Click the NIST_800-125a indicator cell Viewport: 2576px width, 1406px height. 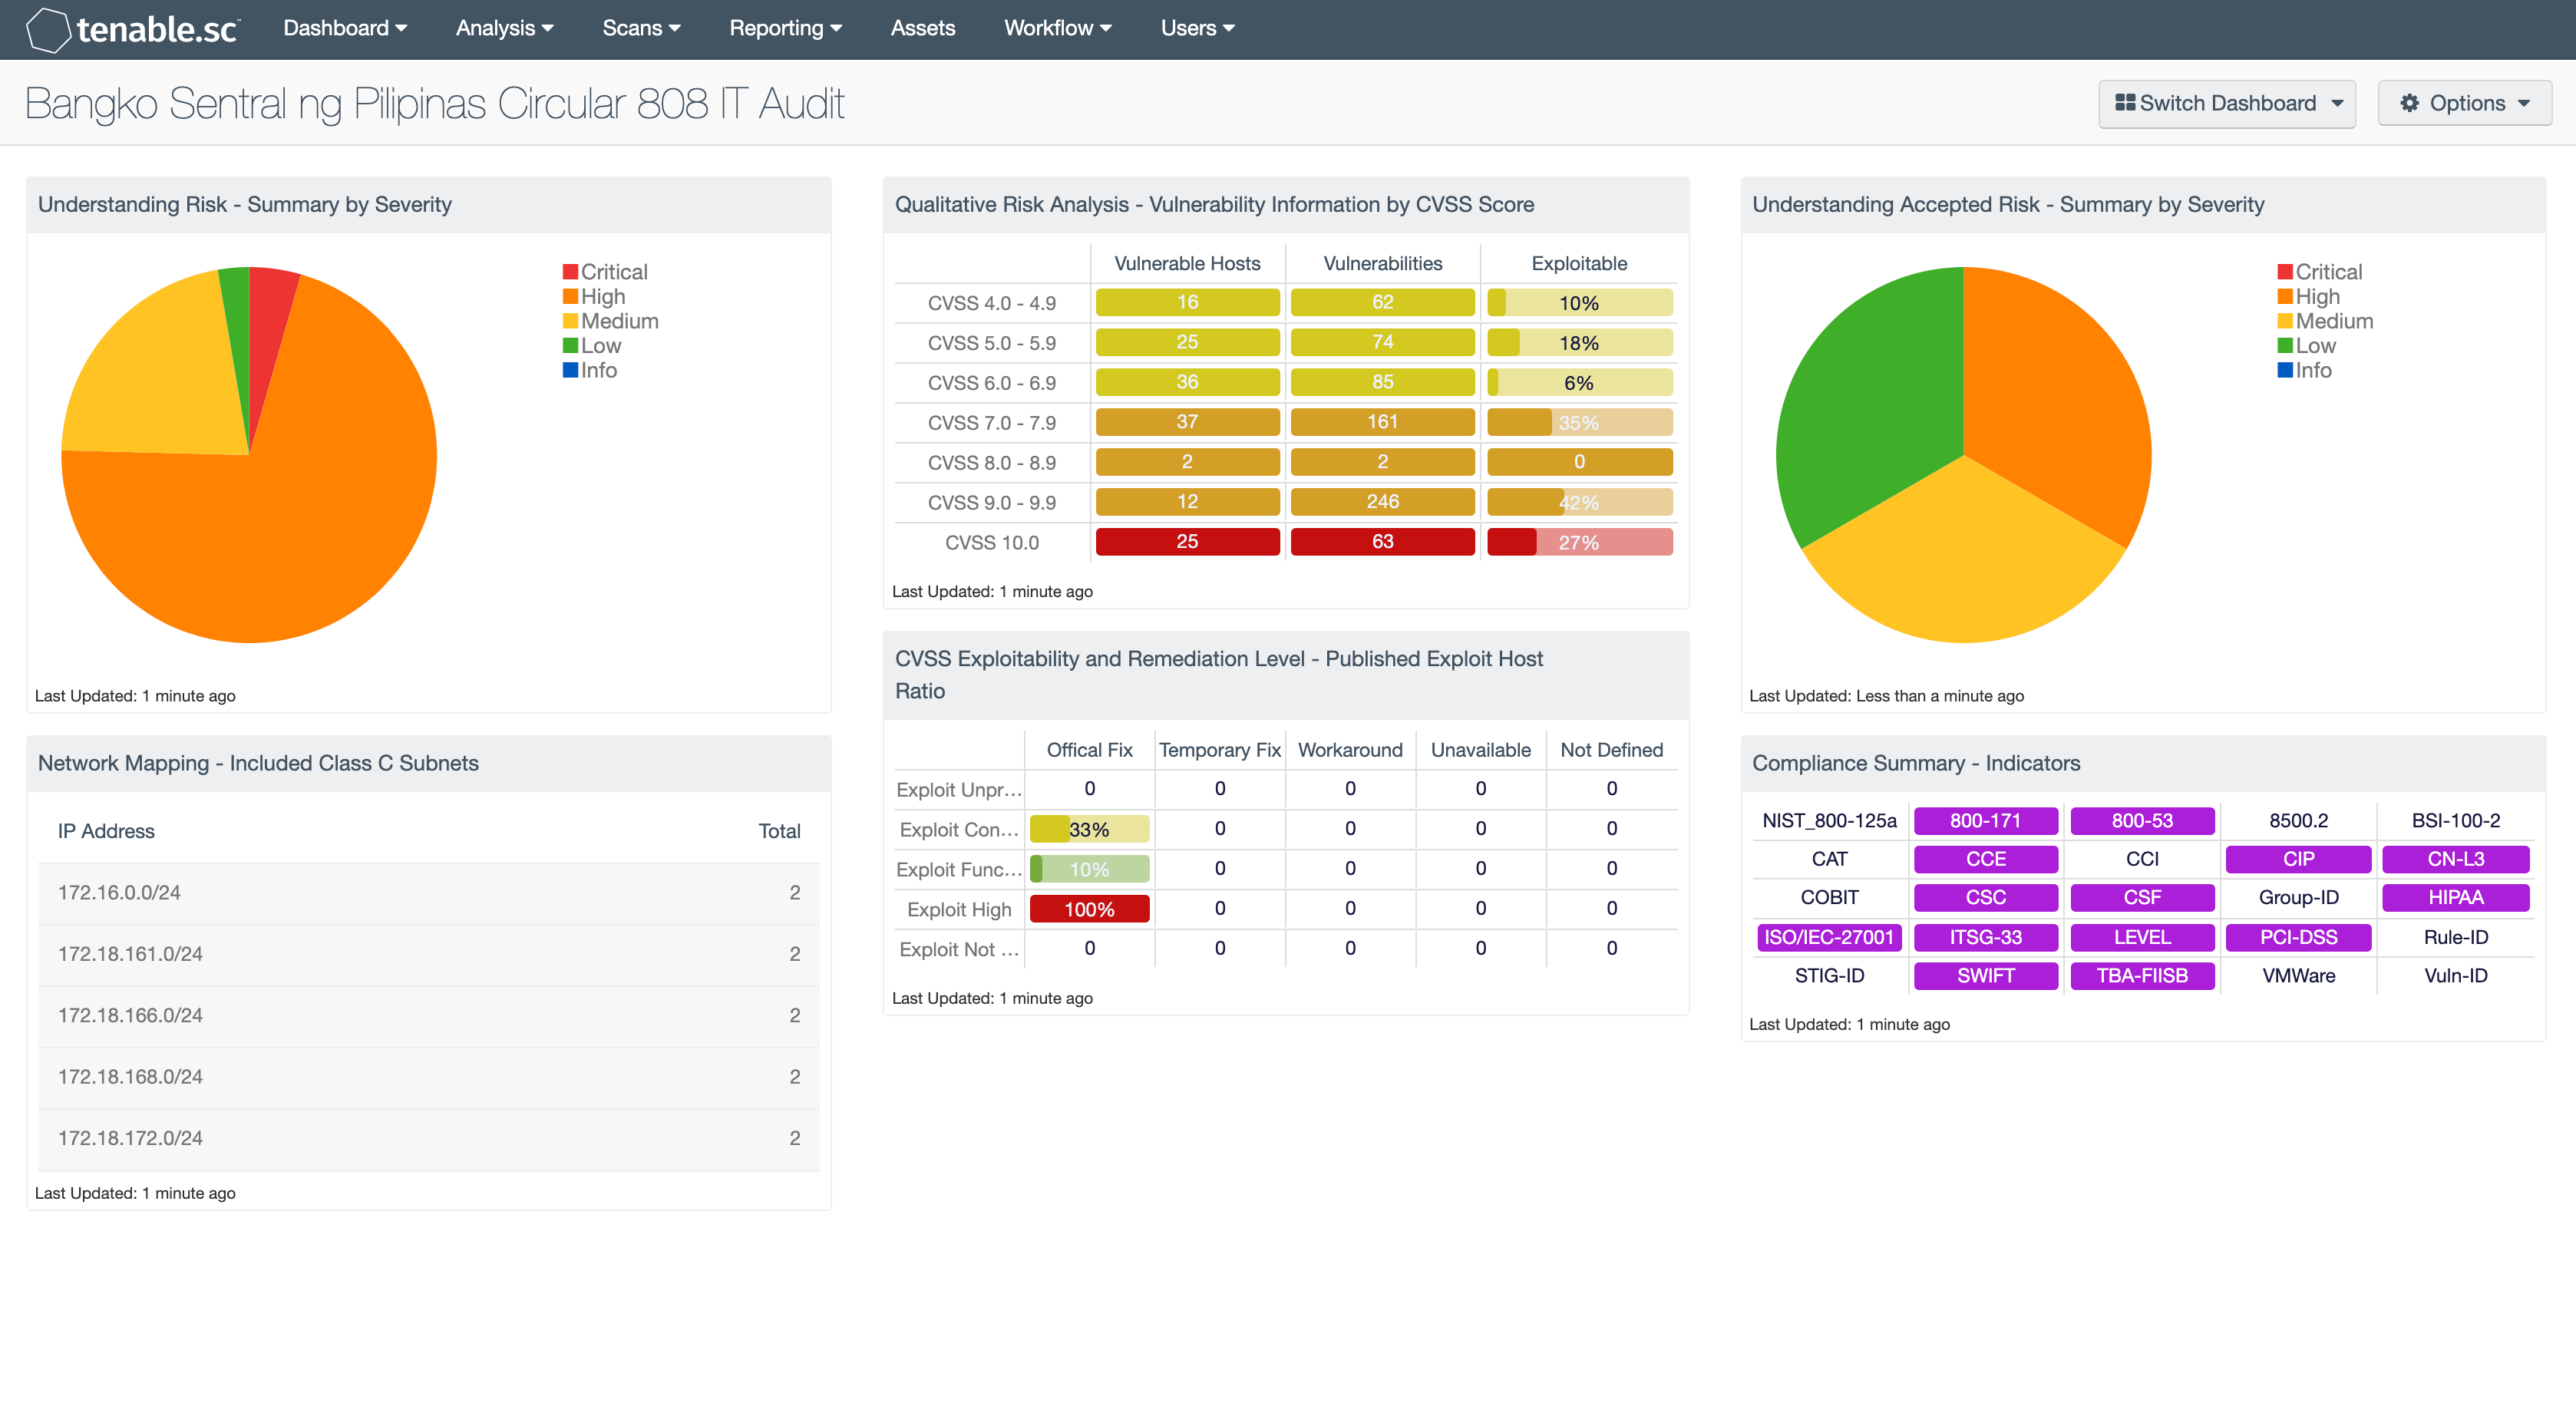[1829, 821]
